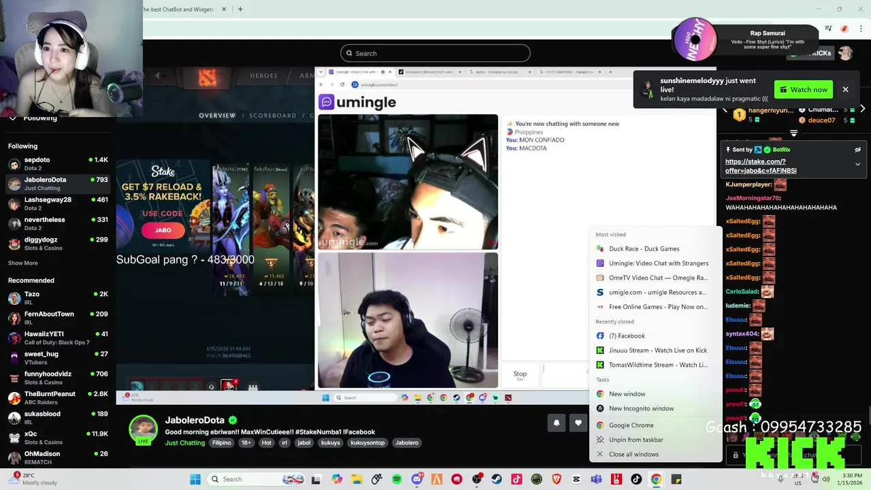Toggle microphone in system tray

pyautogui.click(x=780, y=479)
